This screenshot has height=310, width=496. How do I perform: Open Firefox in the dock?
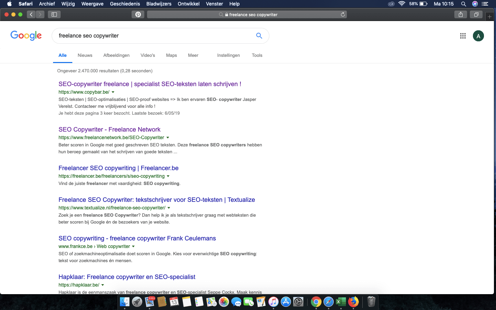[353, 302]
